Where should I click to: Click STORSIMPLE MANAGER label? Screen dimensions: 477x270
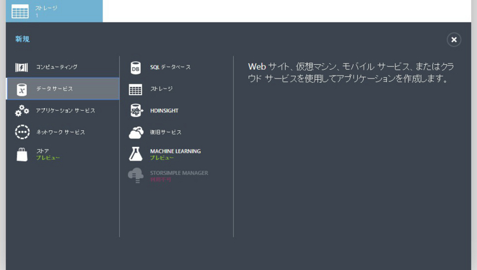pyautogui.click(x=179, y=173)
